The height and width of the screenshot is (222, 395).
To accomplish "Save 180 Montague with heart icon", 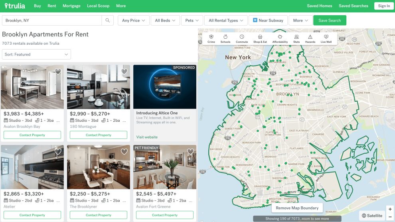I will coord(124,71).
